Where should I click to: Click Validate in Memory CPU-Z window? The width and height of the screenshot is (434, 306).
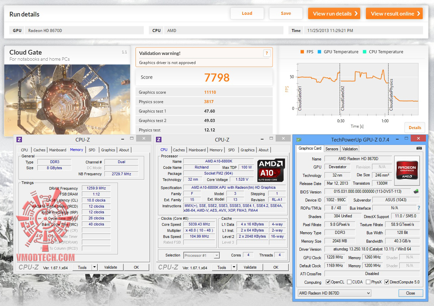111,267
